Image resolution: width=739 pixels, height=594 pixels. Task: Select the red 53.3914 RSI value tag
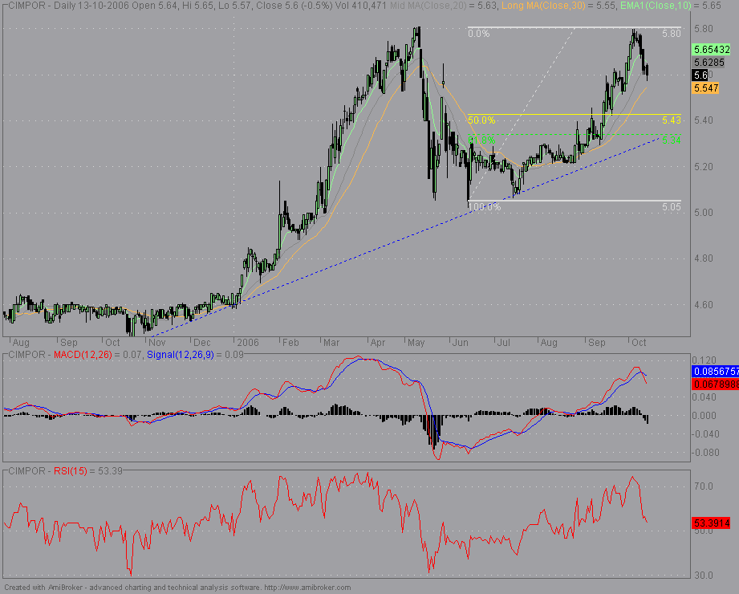pos(712,523)
